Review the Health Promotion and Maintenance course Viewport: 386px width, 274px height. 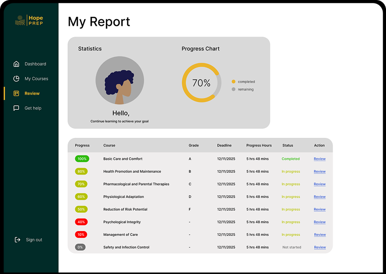(x=320, y=172)
